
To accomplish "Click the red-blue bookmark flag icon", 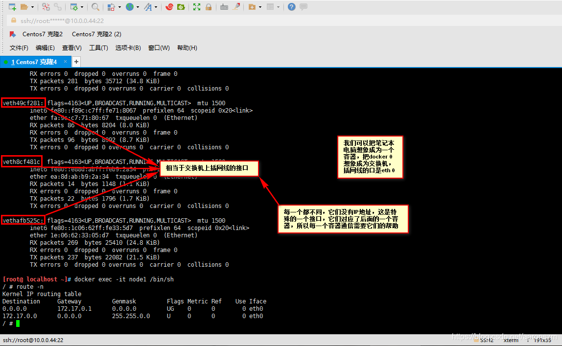I will pyautogui.click(x=13, y=34).
